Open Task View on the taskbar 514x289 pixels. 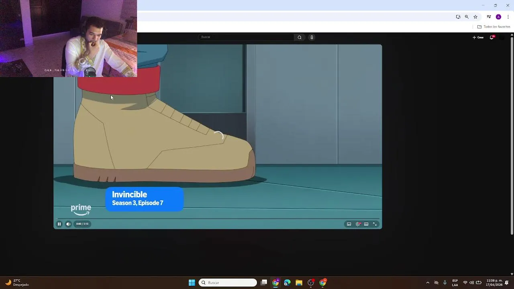click(264, 283)
